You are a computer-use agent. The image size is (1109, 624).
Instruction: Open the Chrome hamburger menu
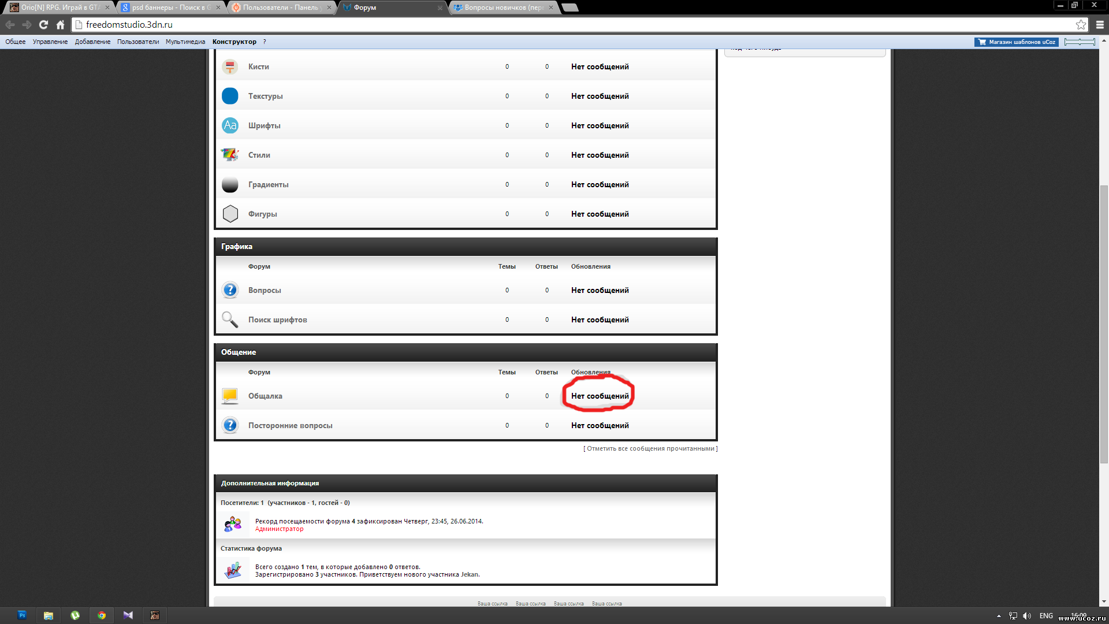pos(1100,25)
